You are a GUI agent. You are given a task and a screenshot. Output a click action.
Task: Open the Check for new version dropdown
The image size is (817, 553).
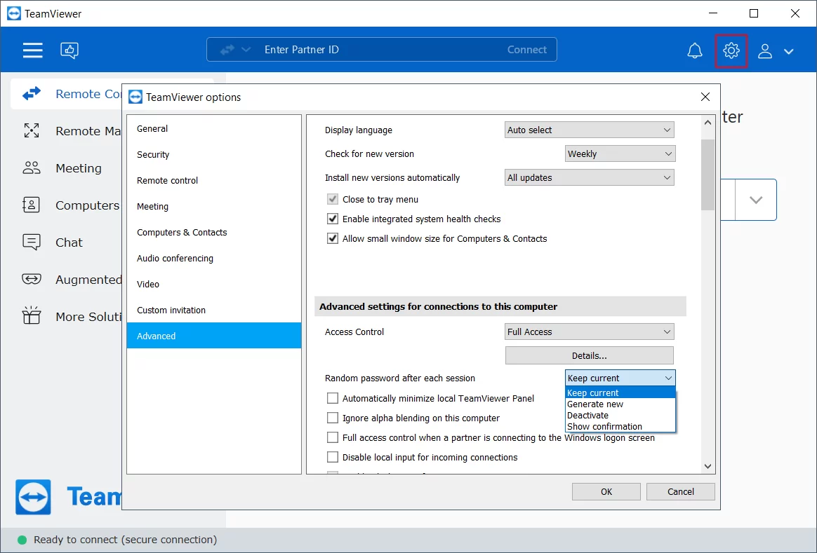[x=619, y=153]
